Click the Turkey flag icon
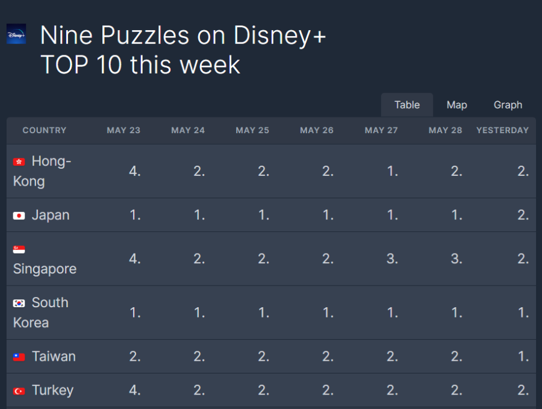542x409 pixels. click(19, 391)
